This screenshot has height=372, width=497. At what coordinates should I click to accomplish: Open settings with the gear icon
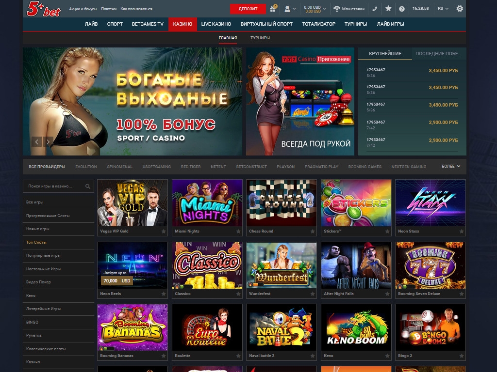tap(460, 9)
